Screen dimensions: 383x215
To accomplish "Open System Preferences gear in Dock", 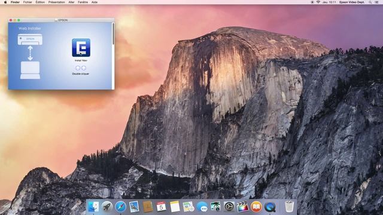I will point(229,207).
